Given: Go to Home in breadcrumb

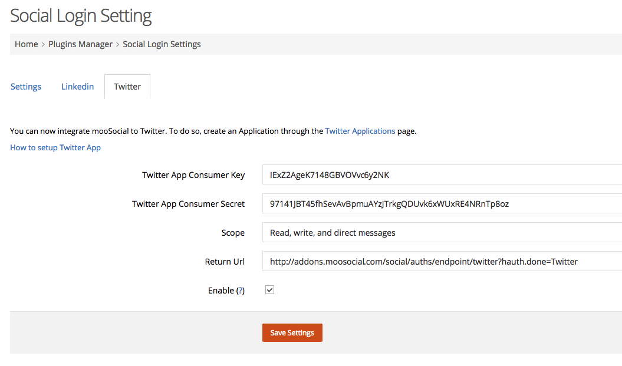Looking at the screenshot, I should pyautogui.click(x=26, y=44).
